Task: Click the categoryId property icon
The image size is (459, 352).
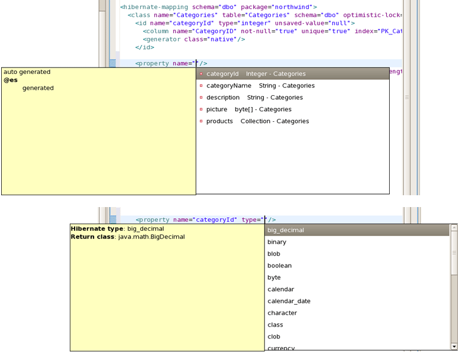Action: pos(201,74)
